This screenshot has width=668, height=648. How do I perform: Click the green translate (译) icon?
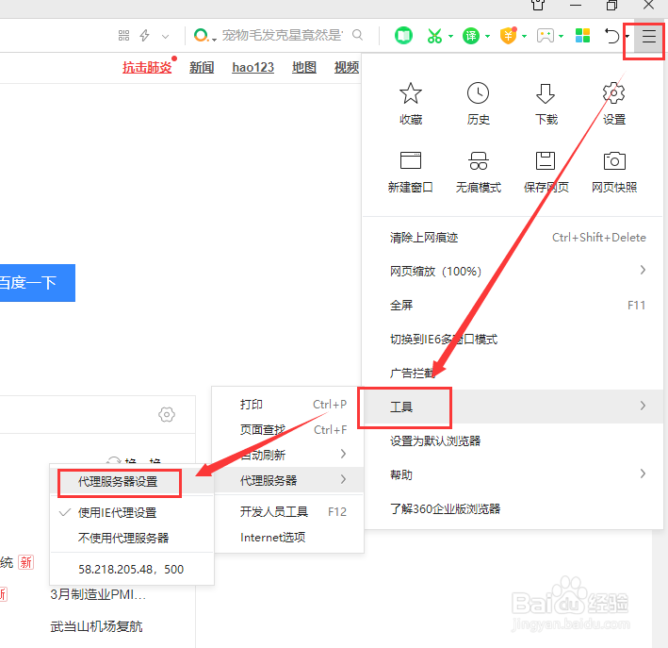coord(471,36)
